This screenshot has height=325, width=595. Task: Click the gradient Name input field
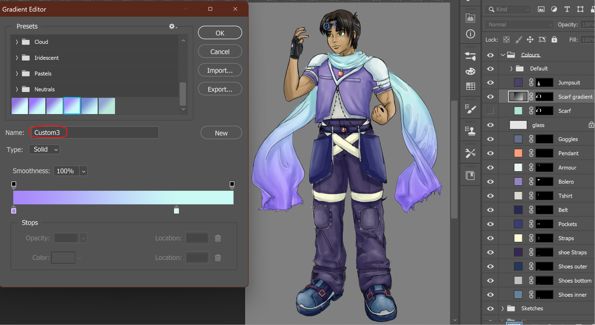[x=95, y=133]
